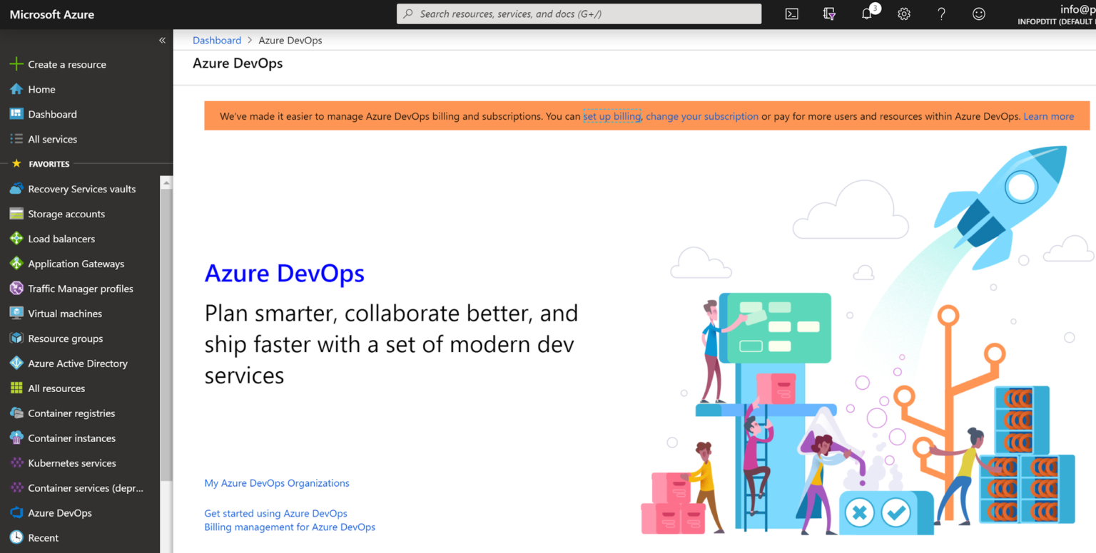Image resolution: width=1096 pixels, height=553 pixels.
Task: Open Storage accounts from favorites
Action: click(66, 213)
